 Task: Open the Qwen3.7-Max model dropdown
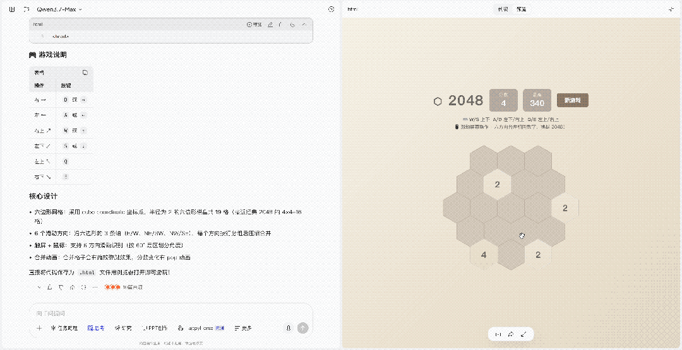click(x=59, y=9)
